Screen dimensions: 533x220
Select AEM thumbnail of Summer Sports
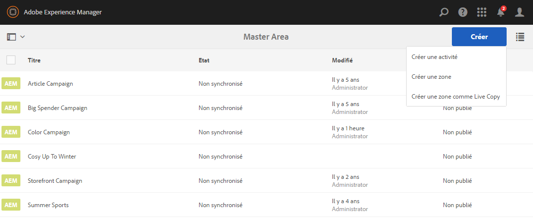11,205
